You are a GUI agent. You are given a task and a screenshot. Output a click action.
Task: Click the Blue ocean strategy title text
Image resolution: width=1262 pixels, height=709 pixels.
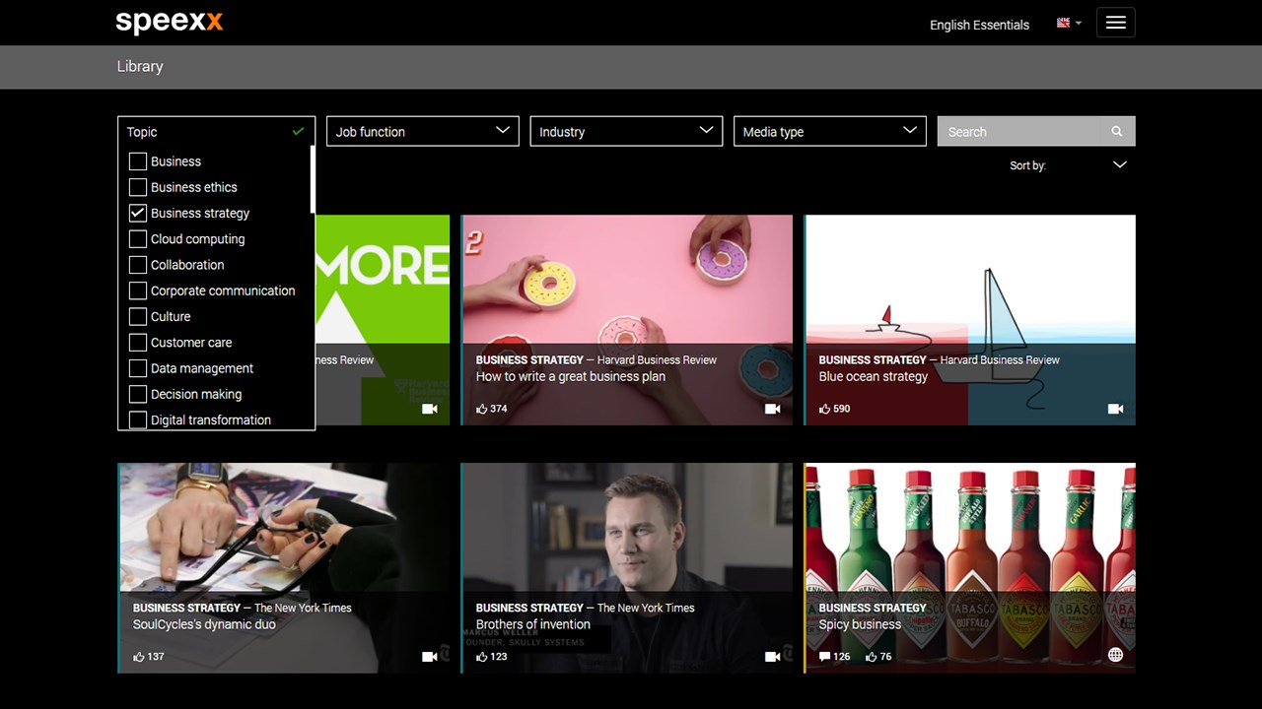873,376
